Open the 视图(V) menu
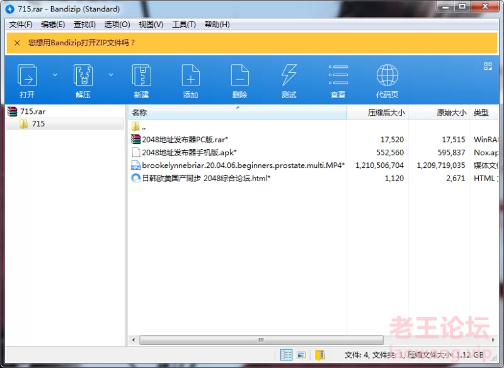 coord(151,25)
